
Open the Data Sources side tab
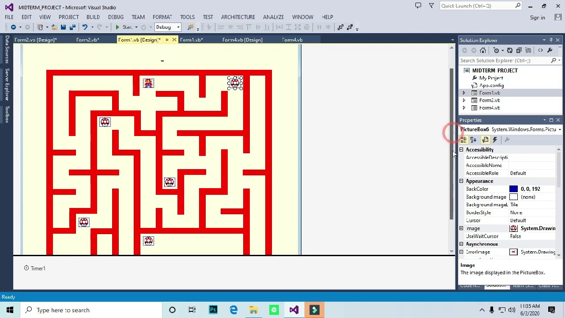[7, 49]
